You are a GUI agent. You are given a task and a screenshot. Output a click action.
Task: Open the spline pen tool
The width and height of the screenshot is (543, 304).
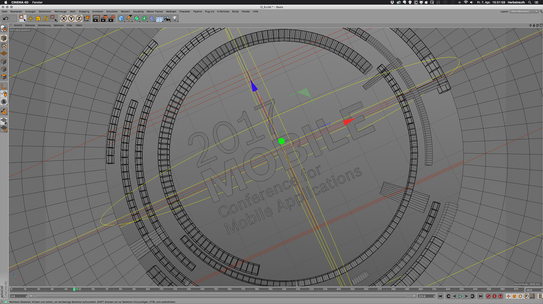(x=129, y=19)
